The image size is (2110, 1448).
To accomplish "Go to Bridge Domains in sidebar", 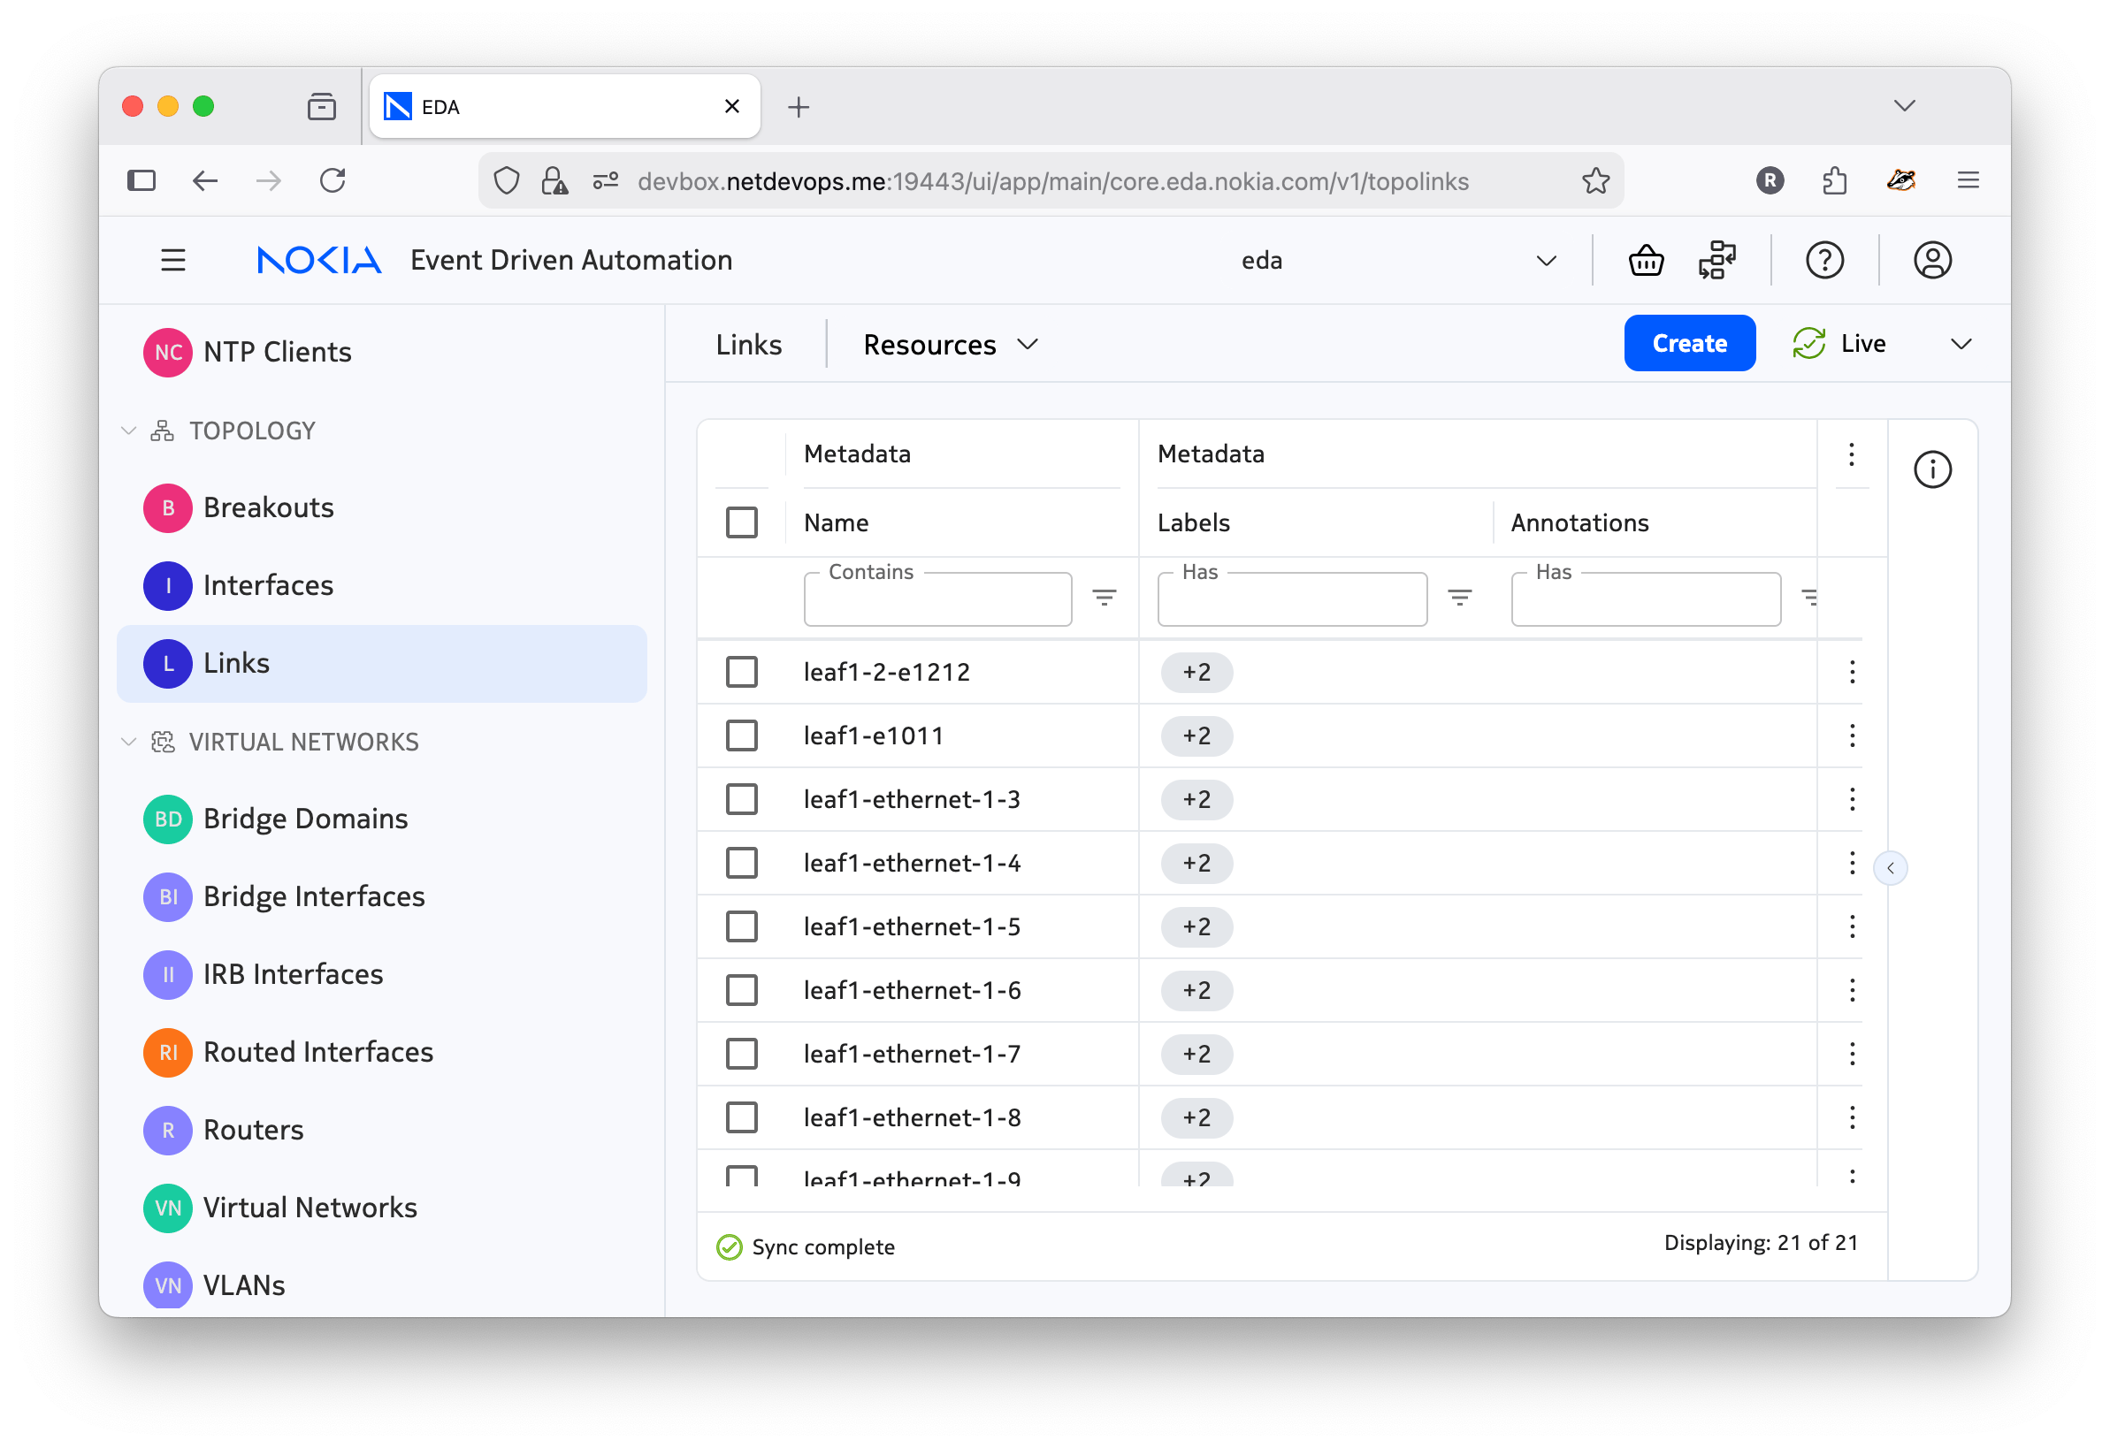I will click(x=305, y=819).
